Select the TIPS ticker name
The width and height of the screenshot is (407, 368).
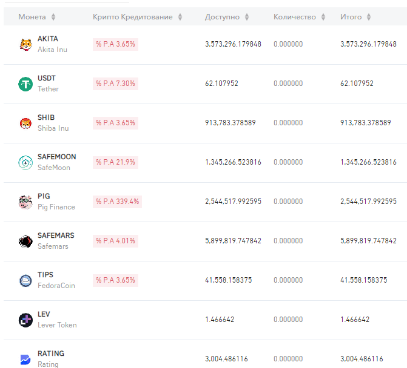[x=45, y=275]
